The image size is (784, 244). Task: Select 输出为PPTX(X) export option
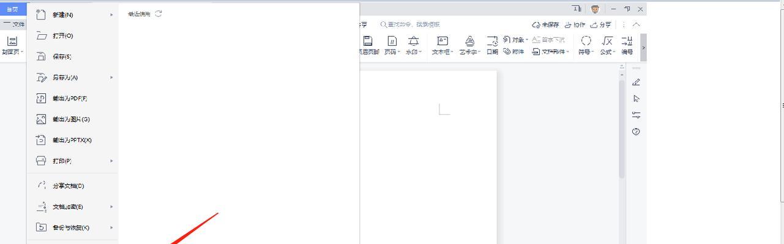click(x=72, y=140)
